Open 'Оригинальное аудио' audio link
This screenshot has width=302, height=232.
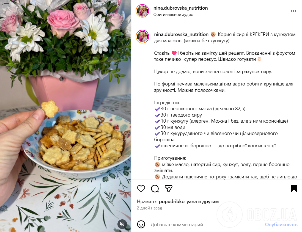click(173, 15)
